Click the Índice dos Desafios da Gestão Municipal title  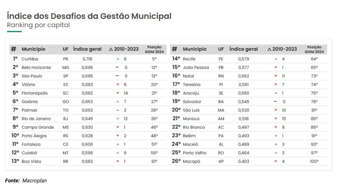pyautogui.click(x=89, y=16)
